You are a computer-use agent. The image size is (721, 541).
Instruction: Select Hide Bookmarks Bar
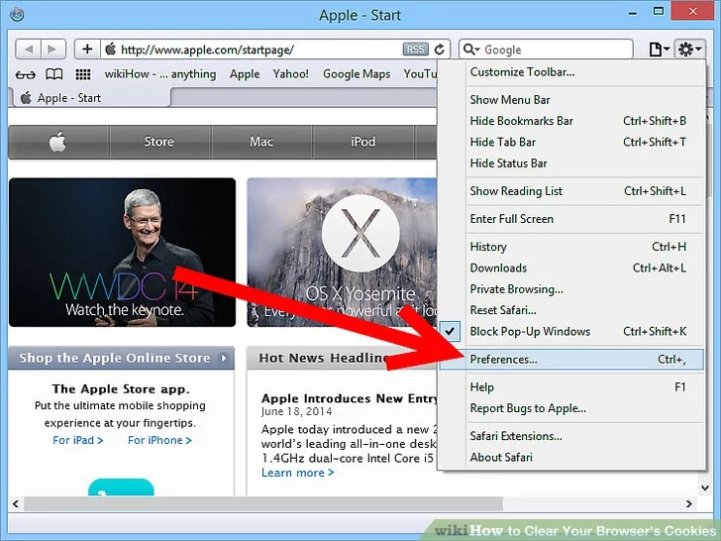tap(571, 121)
